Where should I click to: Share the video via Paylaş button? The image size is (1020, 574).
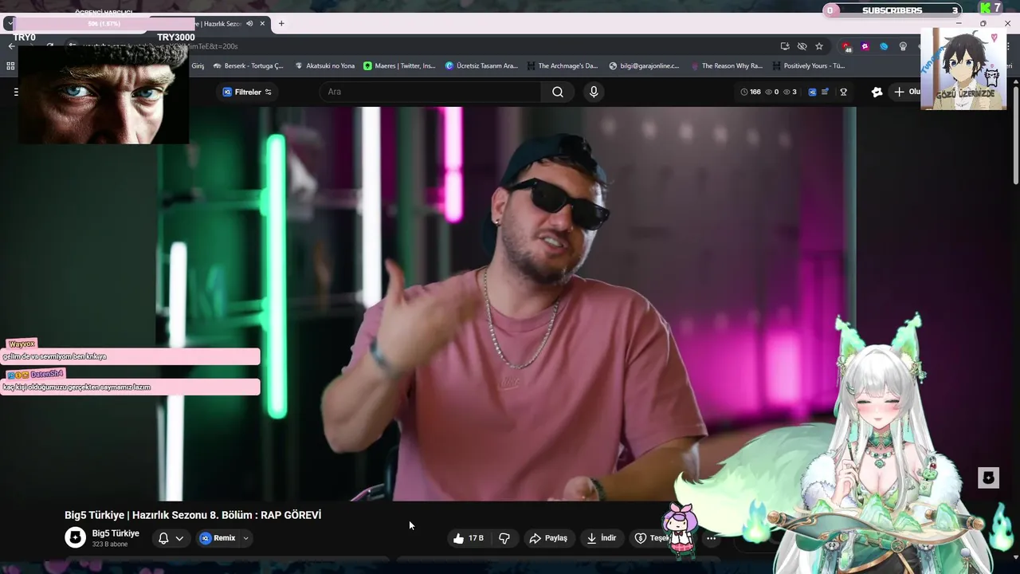[549, 538]
